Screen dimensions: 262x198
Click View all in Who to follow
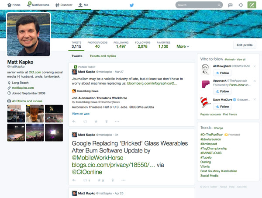(x=241, y=59)
